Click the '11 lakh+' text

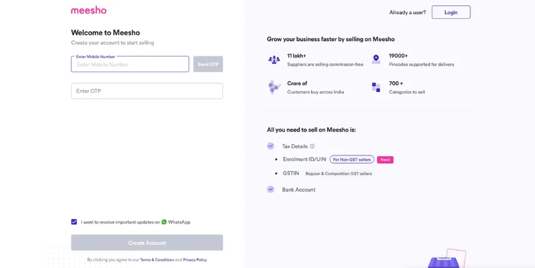click(297, 56)
